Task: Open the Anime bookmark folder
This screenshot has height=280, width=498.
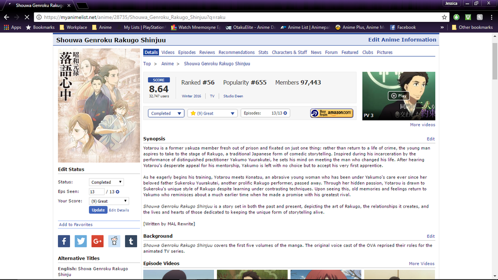Action: 102,27
